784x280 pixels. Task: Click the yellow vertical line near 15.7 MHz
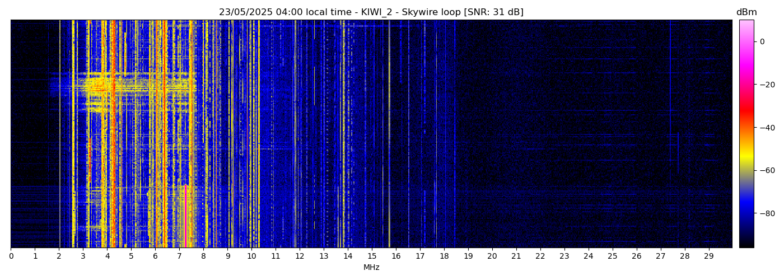(x=389, y=134)
